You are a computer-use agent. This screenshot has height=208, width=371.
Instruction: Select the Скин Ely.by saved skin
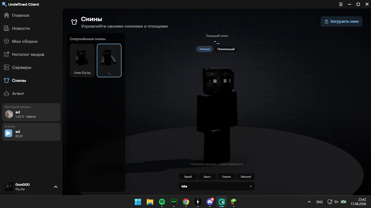pos(82,60)
